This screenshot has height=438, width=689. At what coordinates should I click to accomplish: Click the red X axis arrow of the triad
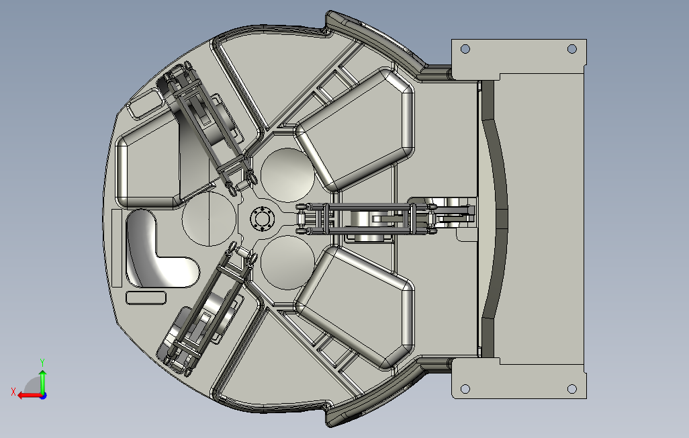pos(29,396)
